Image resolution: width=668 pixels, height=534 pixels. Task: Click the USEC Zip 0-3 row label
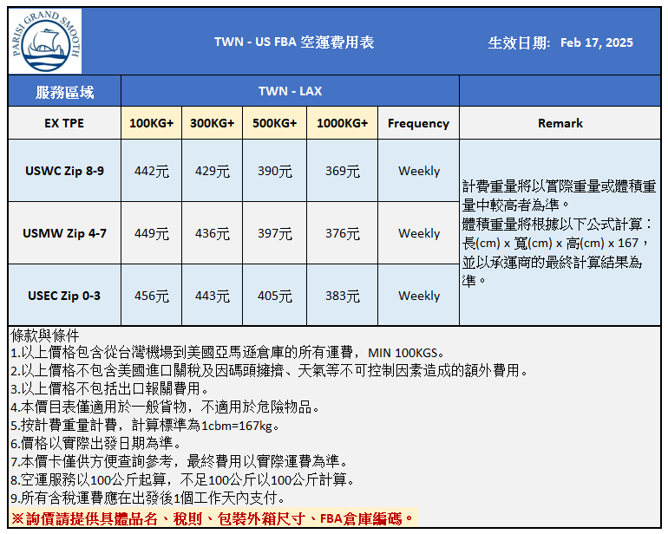pos(65,296)
